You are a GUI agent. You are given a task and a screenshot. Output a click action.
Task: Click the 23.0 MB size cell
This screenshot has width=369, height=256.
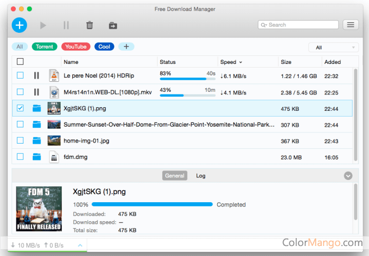pyautogui.click(x=291, y=157)
